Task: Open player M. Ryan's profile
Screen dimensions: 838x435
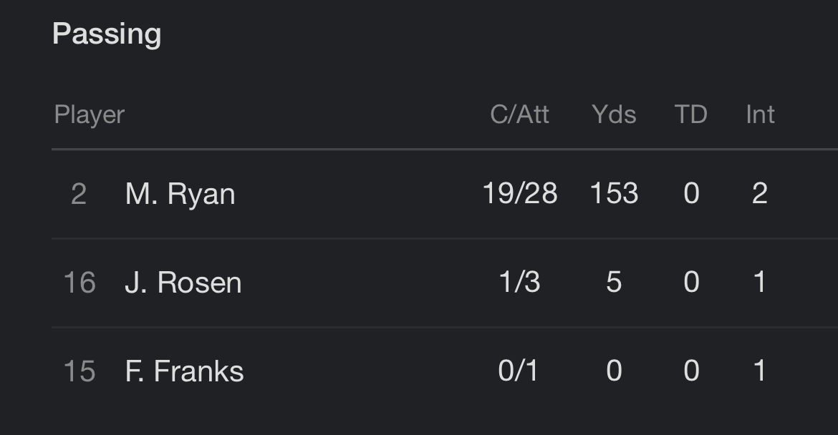Action: (x=180, y=193)
